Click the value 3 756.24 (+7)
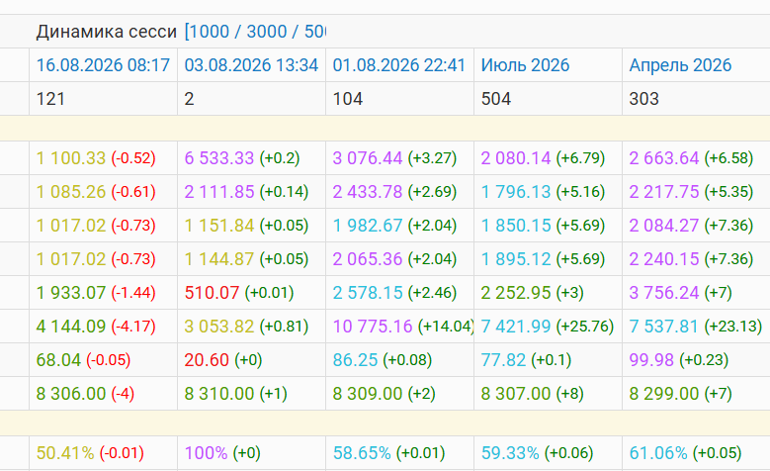 pyautogui.click(x=681, y=293)
